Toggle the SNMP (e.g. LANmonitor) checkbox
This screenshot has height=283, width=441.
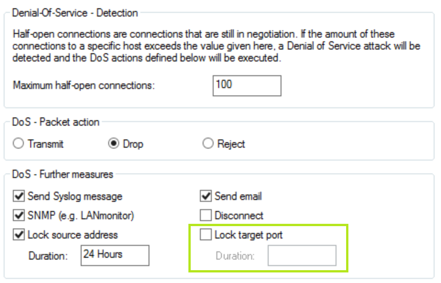click(x=19, y=216)
